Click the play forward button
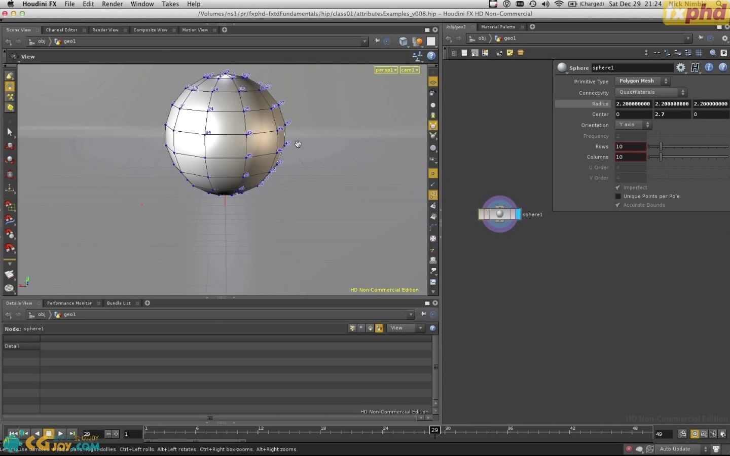Image resolution: width=730 pixels, height=456 pixels. click(x=61, y=434)
